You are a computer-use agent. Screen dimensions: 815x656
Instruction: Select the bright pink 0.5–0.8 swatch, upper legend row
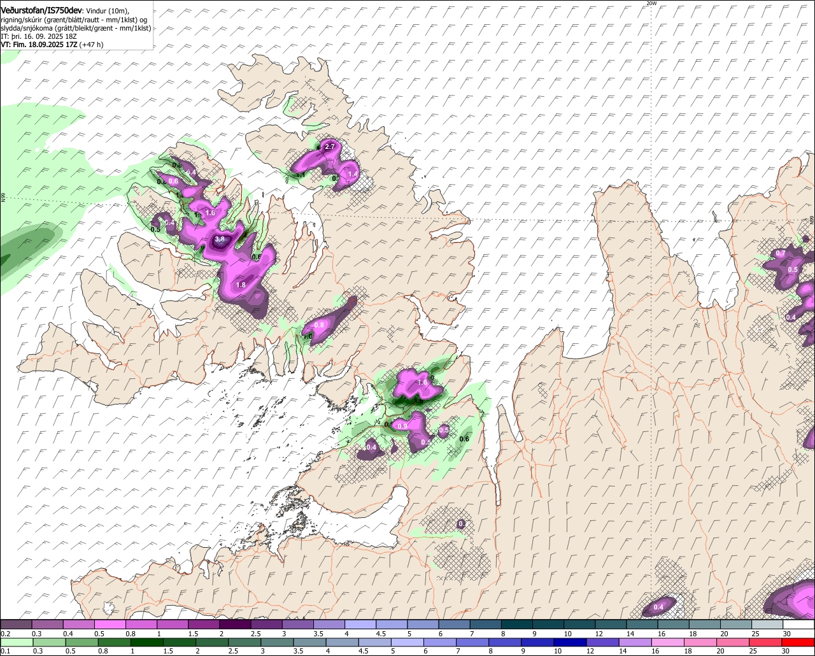[x=110, y=624]
